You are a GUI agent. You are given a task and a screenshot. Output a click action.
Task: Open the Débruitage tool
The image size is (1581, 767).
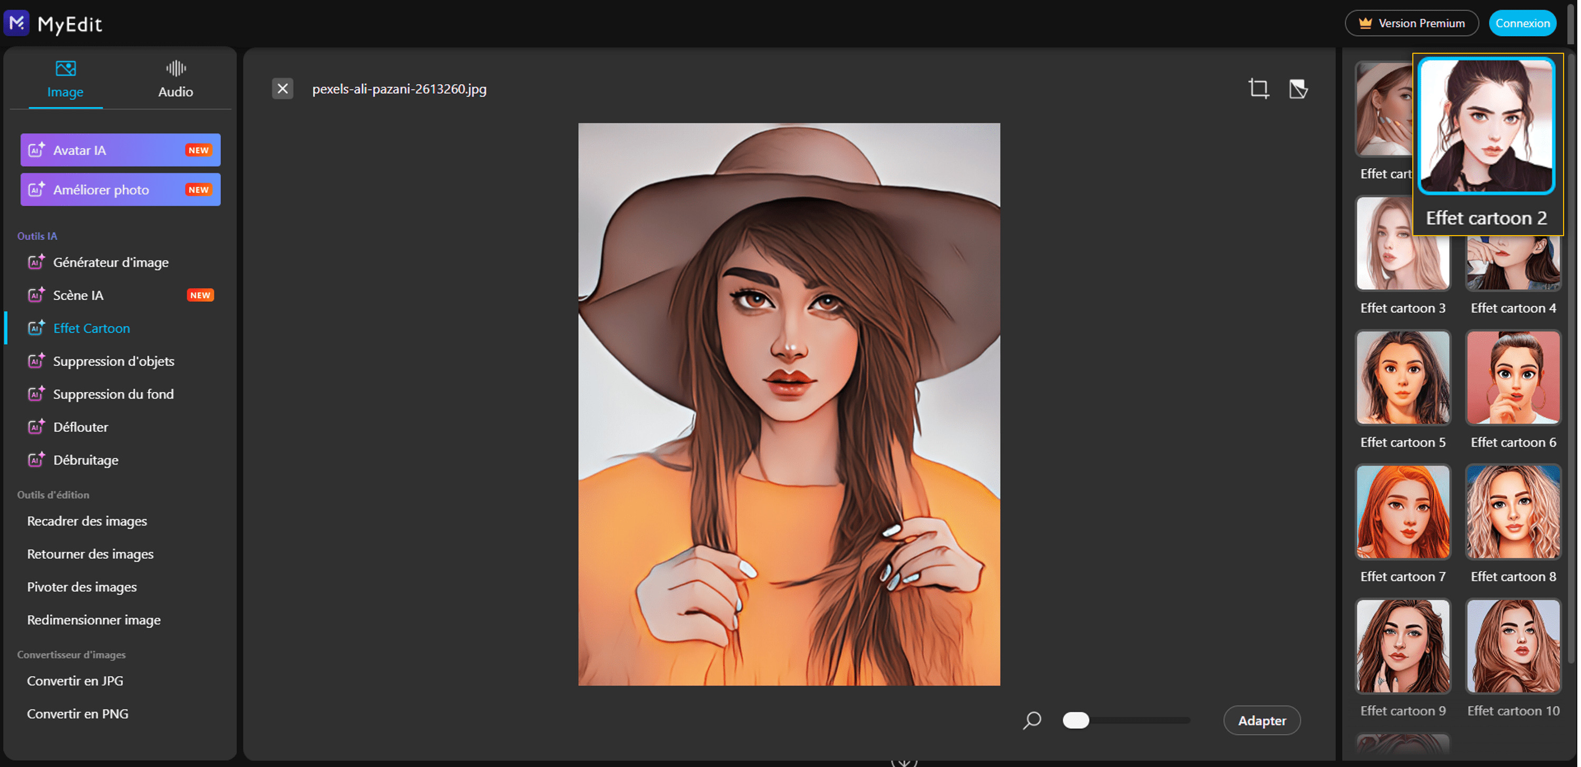point(85,461)
